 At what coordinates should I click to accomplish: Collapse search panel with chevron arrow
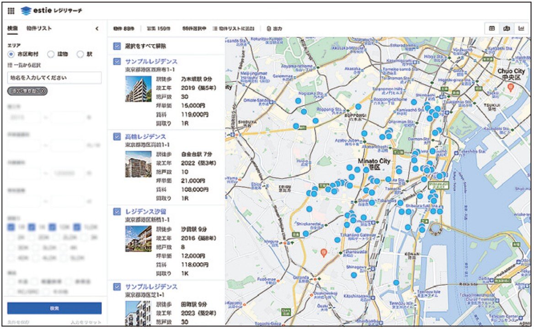coord(97,29)
